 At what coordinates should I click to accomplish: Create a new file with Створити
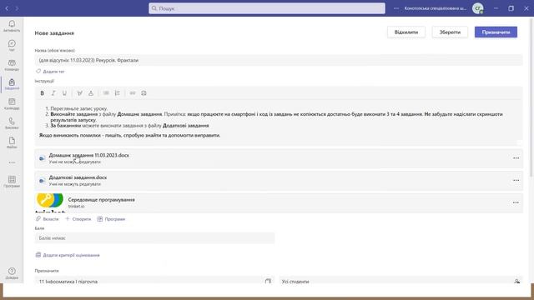point(78,219)
